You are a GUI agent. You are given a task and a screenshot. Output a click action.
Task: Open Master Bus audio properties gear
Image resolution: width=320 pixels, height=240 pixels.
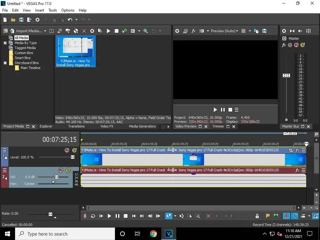coord(284,31)
